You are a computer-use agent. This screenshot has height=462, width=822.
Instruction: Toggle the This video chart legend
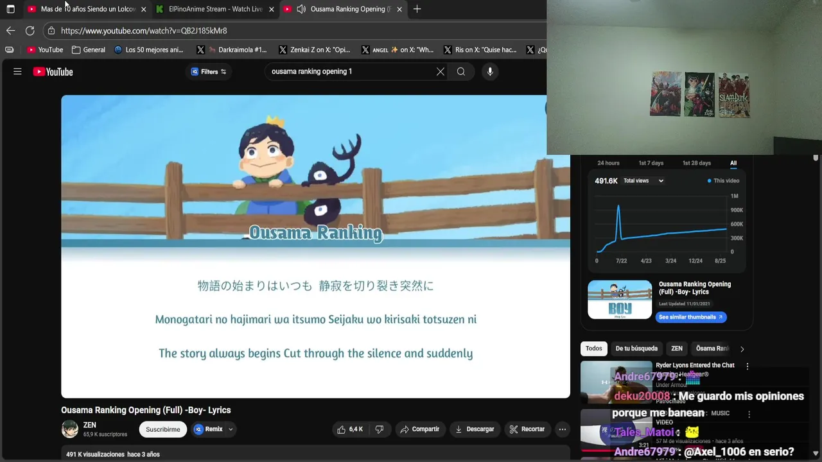(x=723, y=181)
